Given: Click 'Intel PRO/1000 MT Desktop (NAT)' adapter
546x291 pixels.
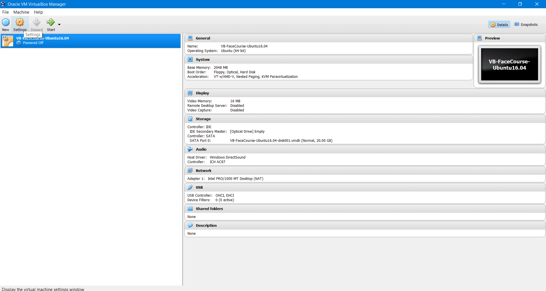Looking at the screenshot, I should [x=235, y=179].
